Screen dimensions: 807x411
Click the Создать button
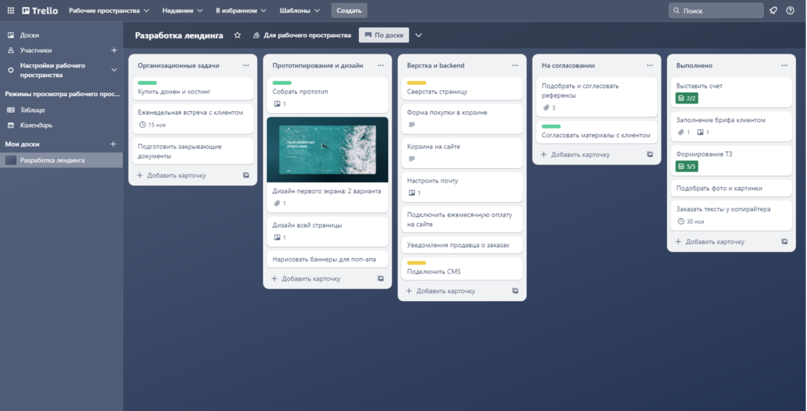(x=349, y=10)
